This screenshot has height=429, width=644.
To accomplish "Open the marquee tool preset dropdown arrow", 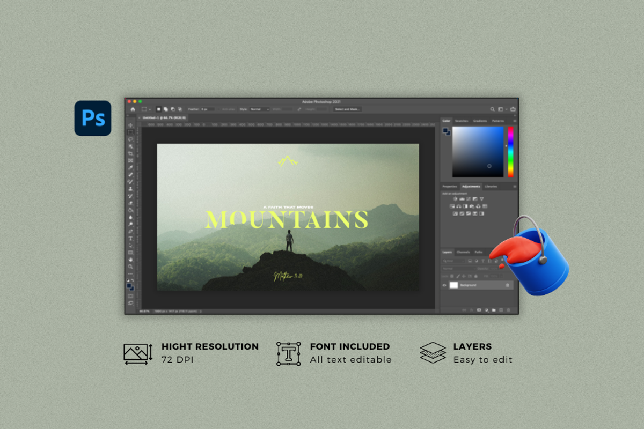I will [x=150, y=109].
